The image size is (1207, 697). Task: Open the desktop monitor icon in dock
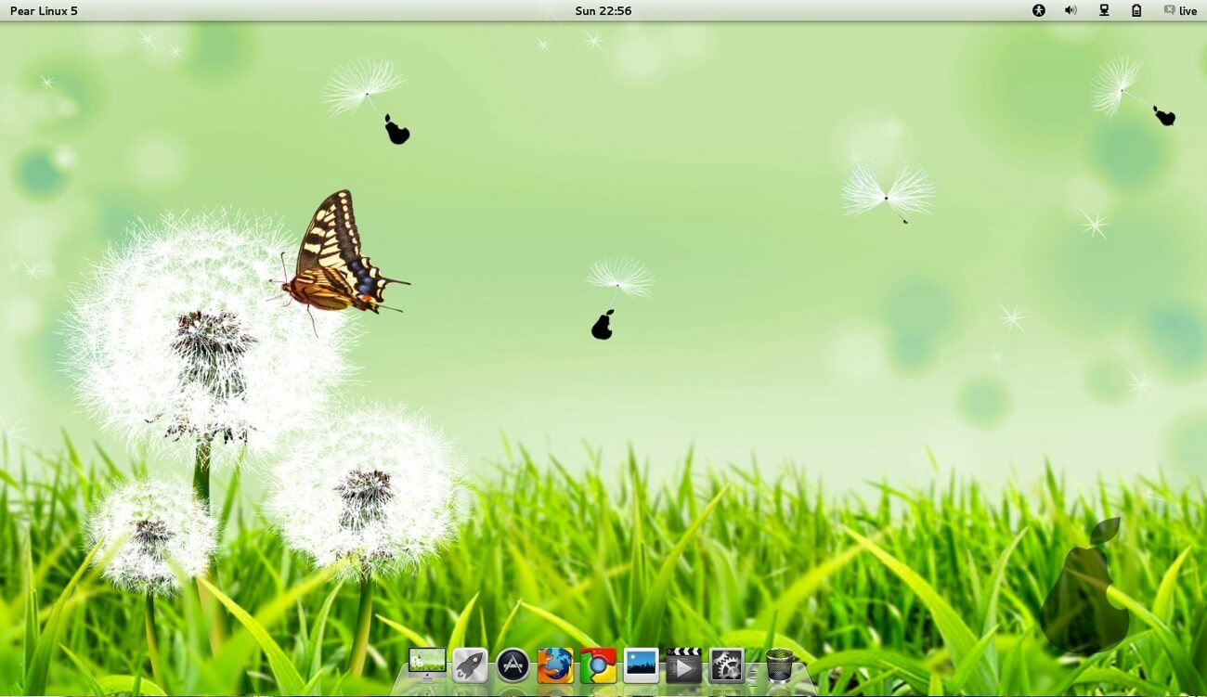[427, 665]
